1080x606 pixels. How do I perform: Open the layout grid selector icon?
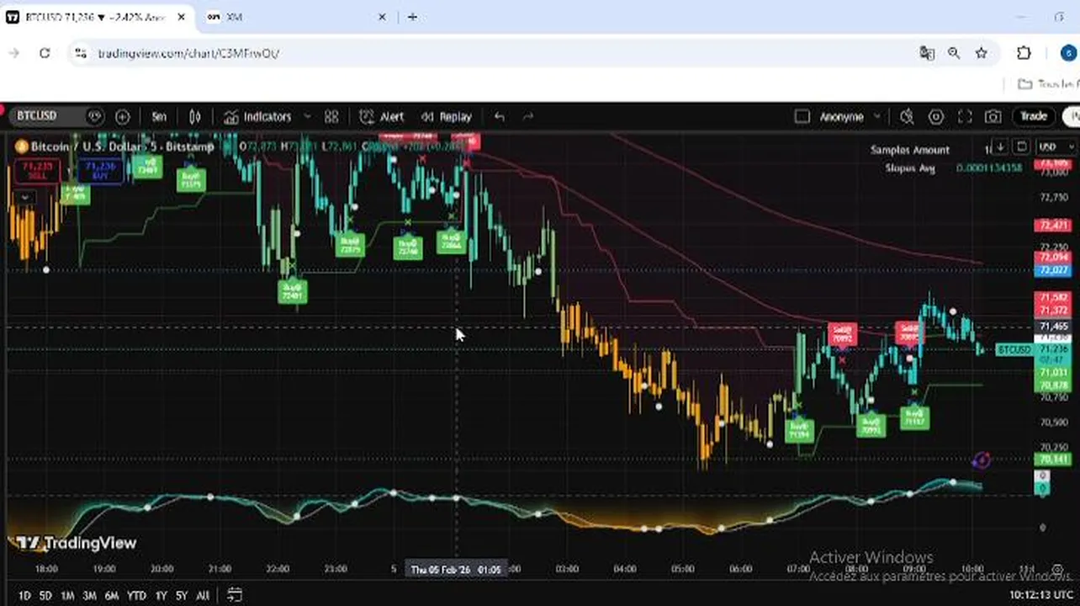tap(331, 116)
